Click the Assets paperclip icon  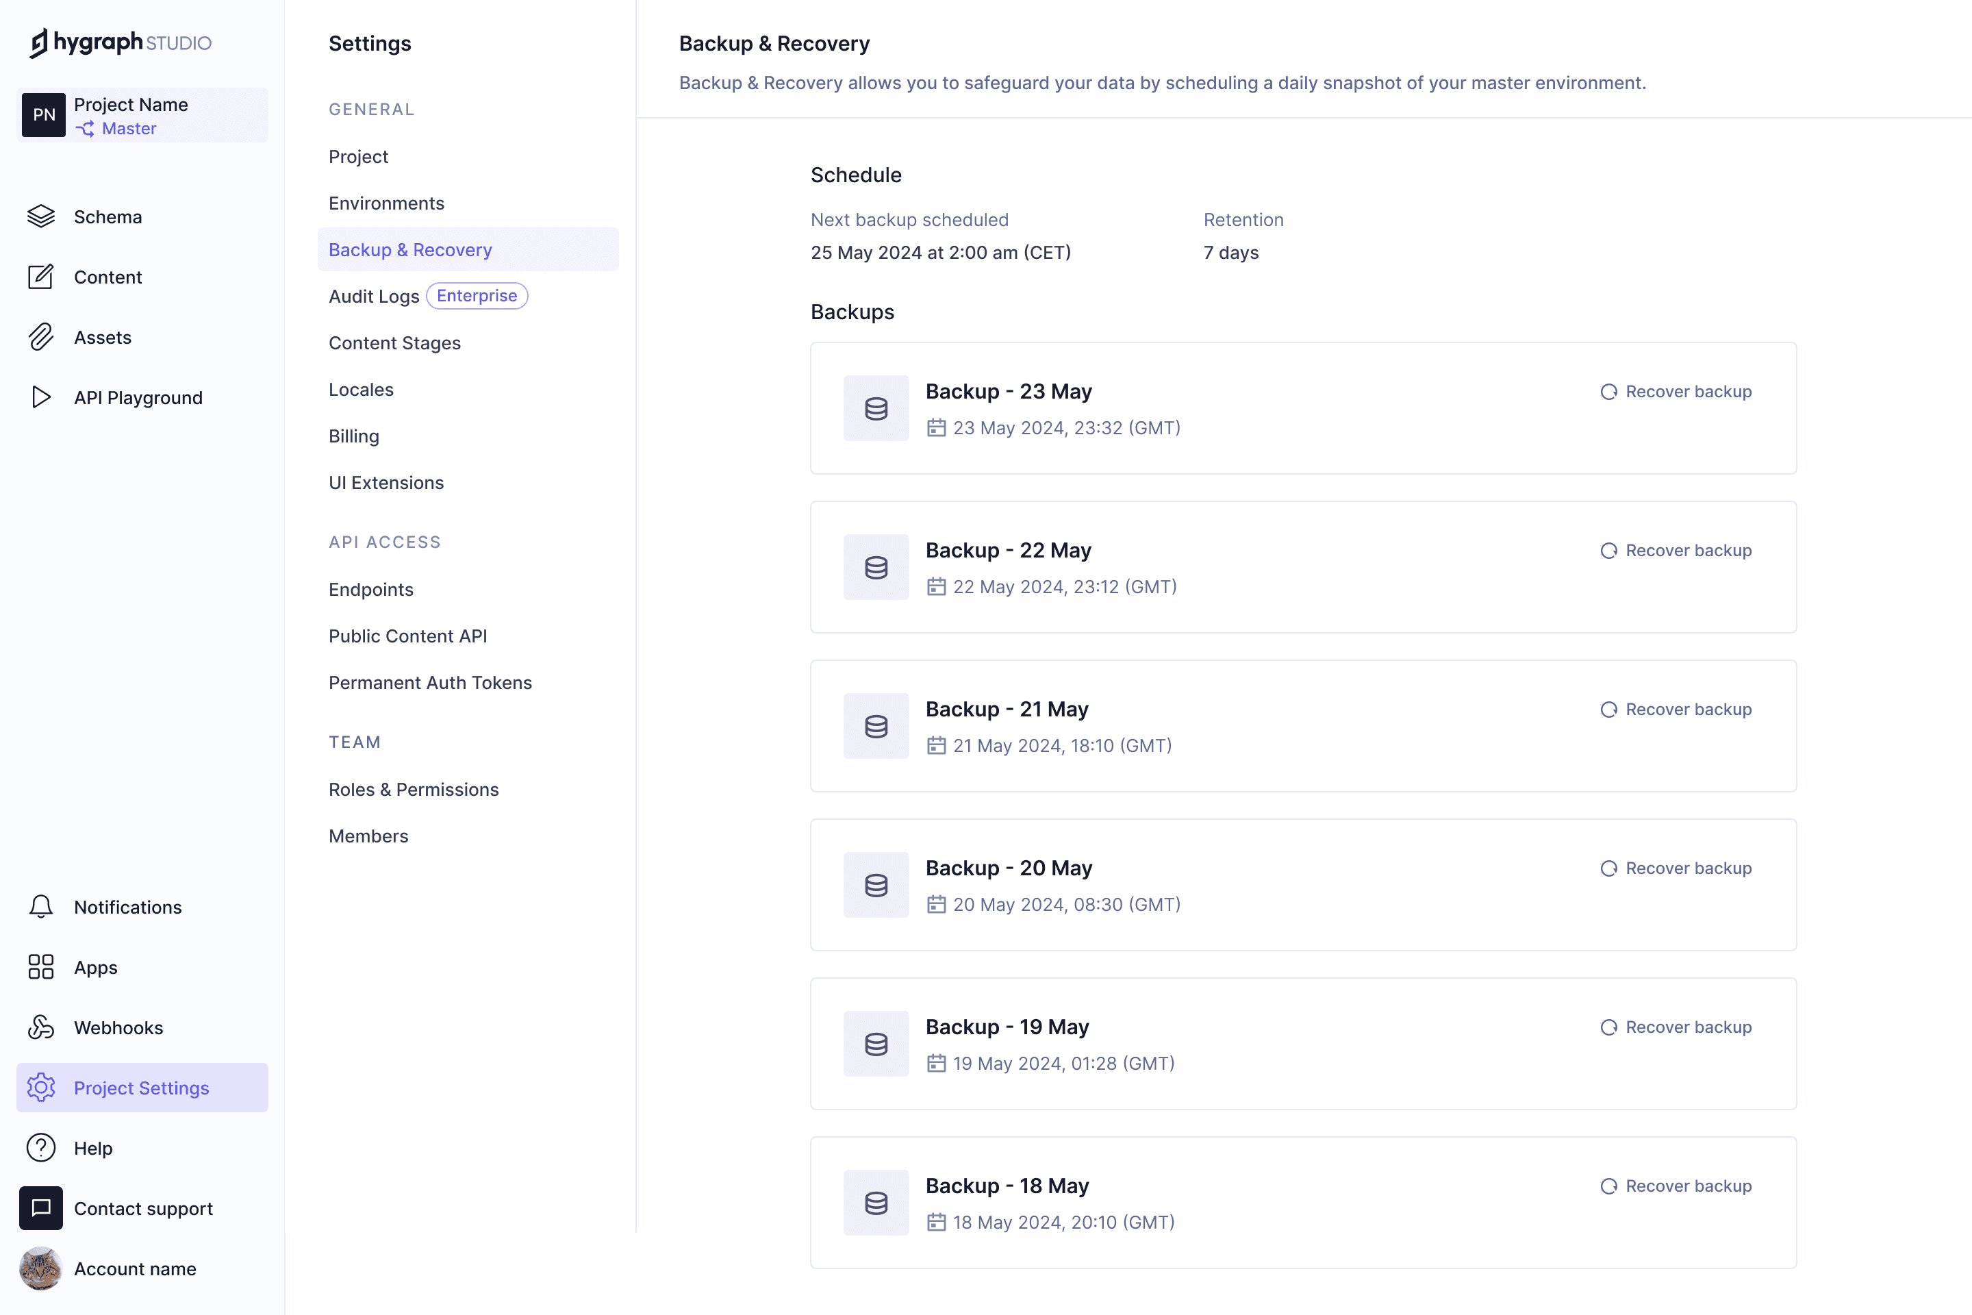(x=40, y=337)
